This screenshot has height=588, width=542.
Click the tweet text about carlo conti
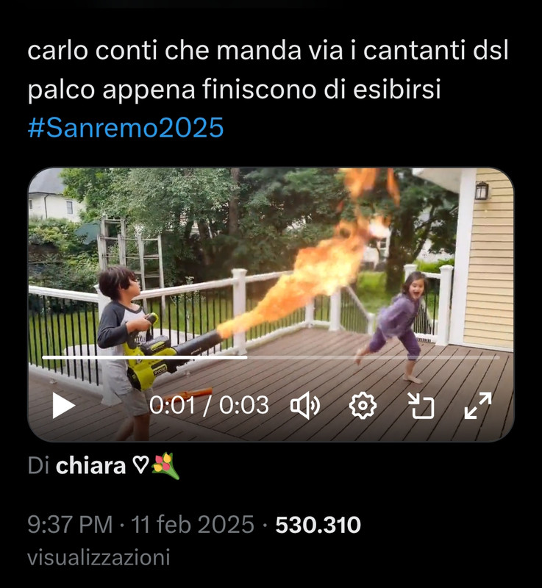(268, 69)
